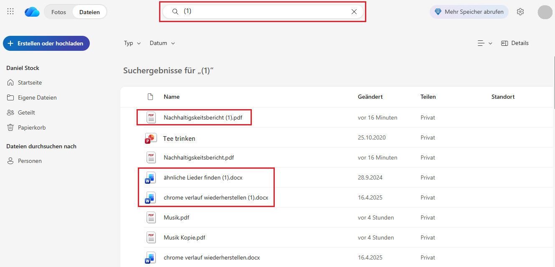This screenshot has width=555, height=267.
Task: Click the PDF icon of Musik Kopie.pdf
Action: (x=151, y=237)
